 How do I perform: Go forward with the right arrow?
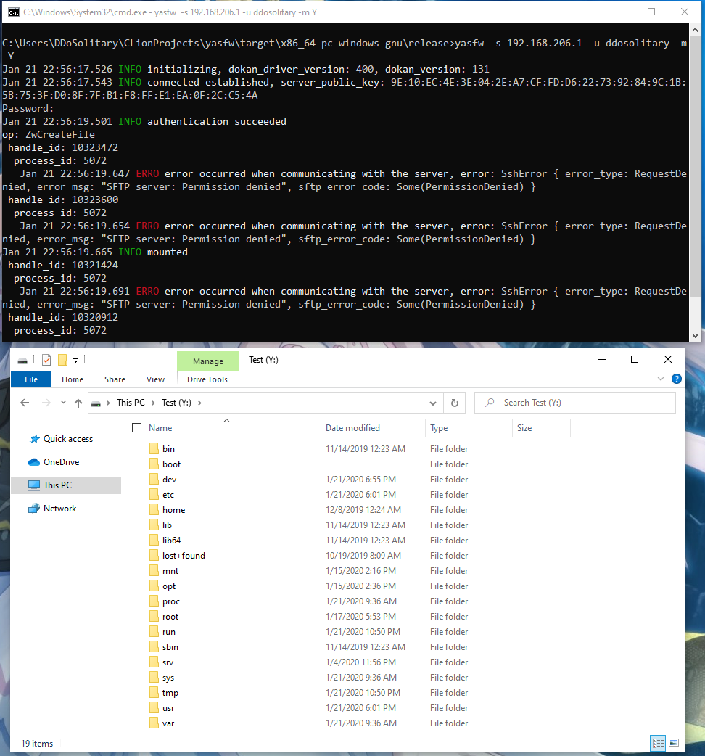46,403
